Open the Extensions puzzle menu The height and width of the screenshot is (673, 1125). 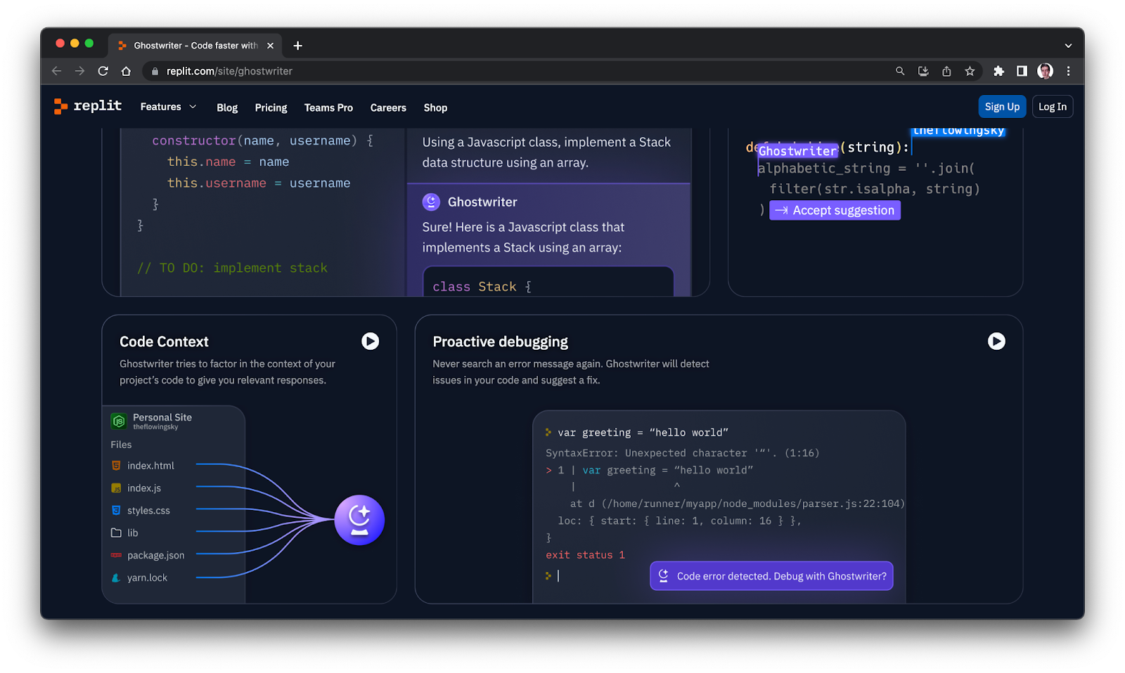pyautogui.click(x=998, y=71)
